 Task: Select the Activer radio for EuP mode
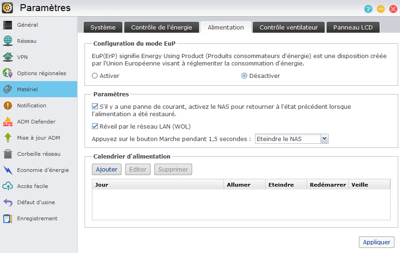click(x=95, y=76)
